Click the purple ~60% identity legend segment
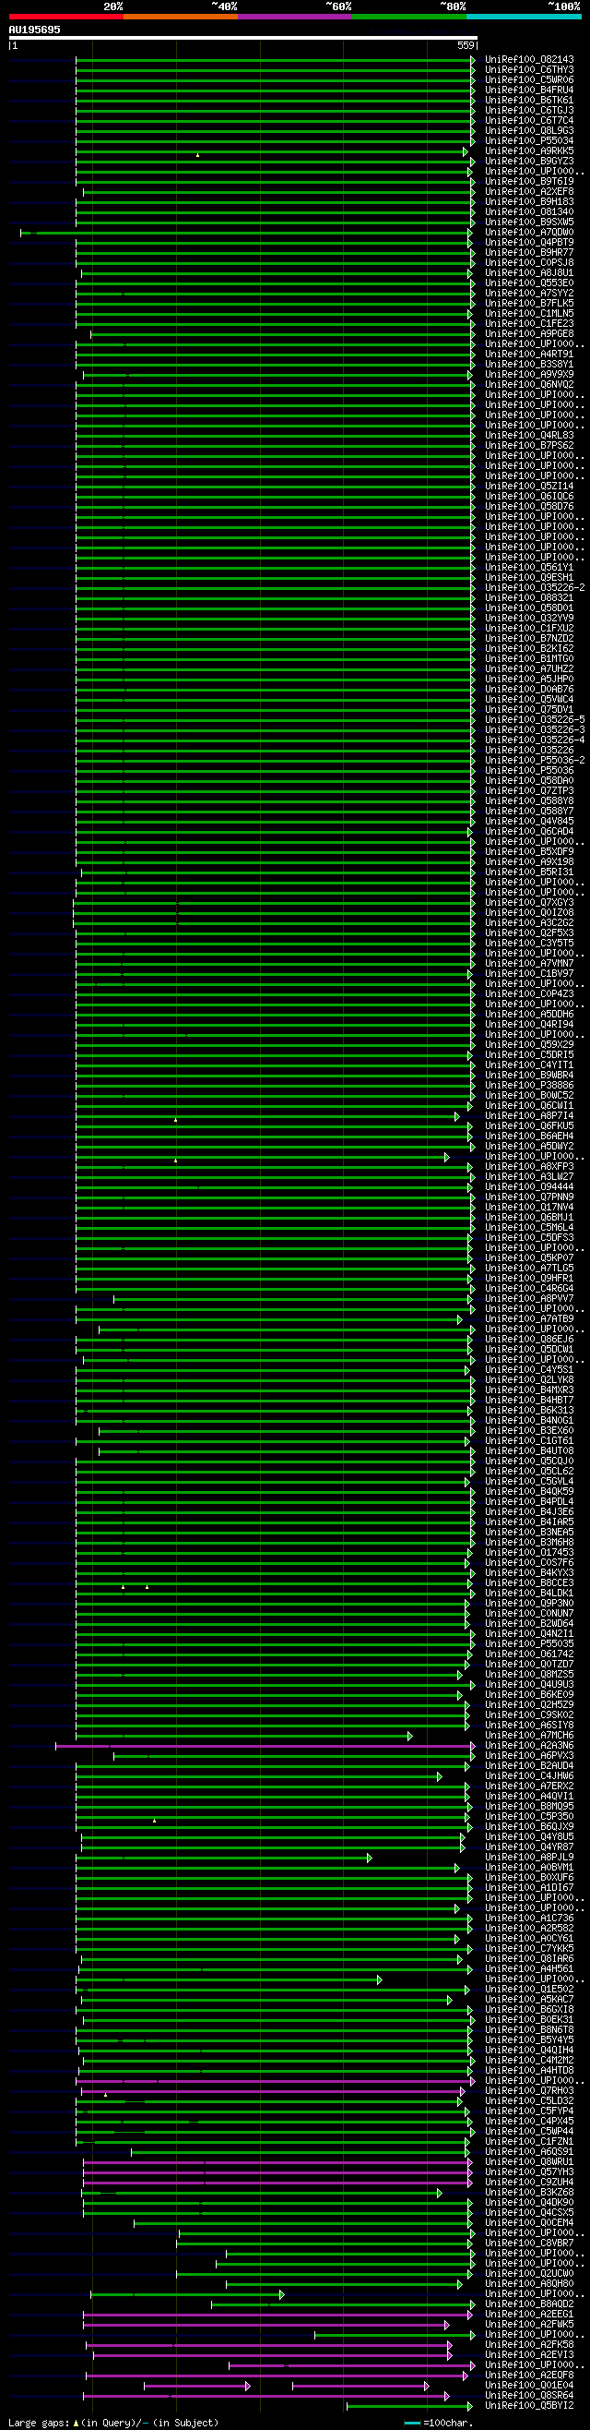The width and height of the screenshot is (590, 2430). pos(295,16)
